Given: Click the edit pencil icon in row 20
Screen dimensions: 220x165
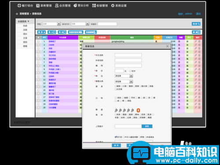Looking at the screenshot, I should click(x=196, y=107).
